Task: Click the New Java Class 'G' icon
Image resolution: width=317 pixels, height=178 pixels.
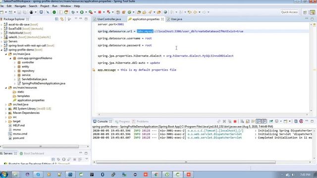Action: (129, 12)
